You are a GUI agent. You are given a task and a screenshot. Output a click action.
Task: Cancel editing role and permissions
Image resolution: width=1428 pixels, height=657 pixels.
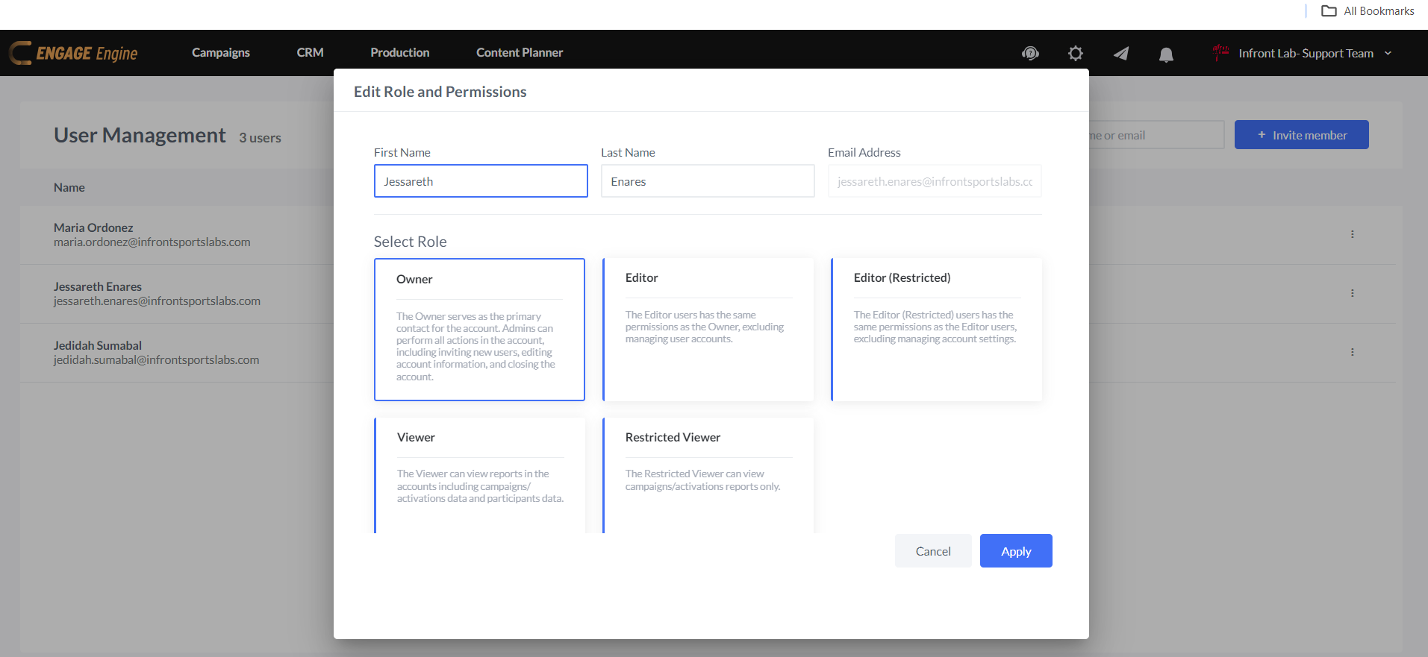pyautogui.click(x=932, y=551)
